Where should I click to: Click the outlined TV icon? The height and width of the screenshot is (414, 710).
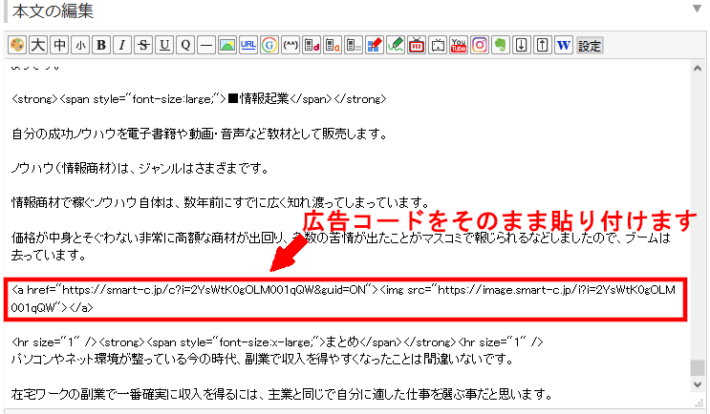tap(438, 45)
